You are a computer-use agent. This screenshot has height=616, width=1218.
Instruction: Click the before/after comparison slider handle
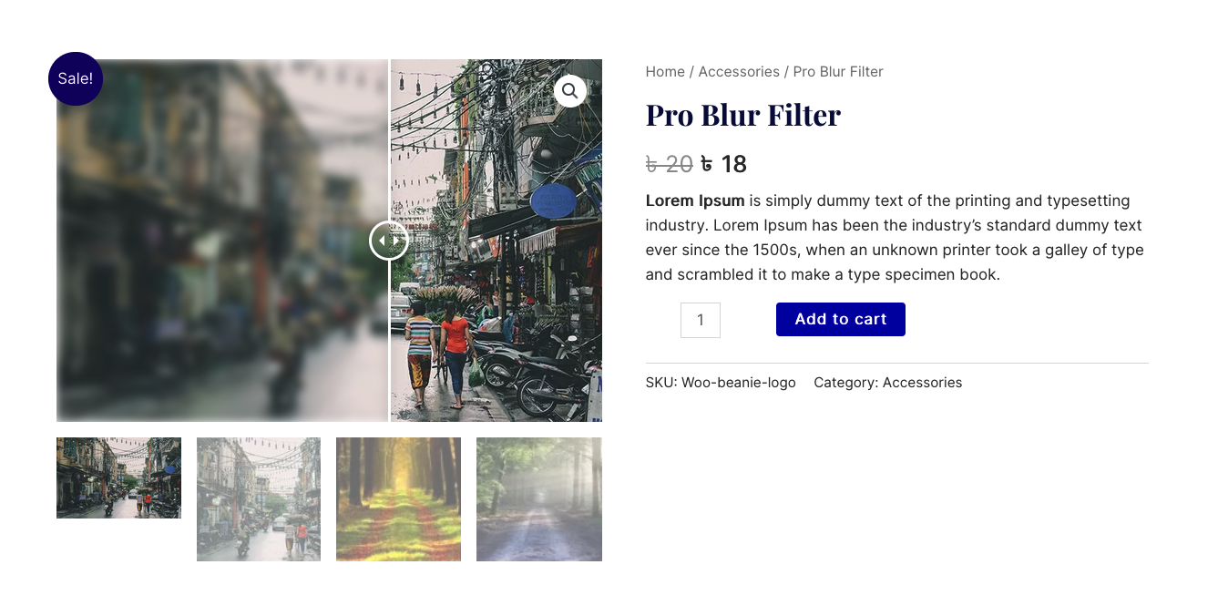[389, 241]
